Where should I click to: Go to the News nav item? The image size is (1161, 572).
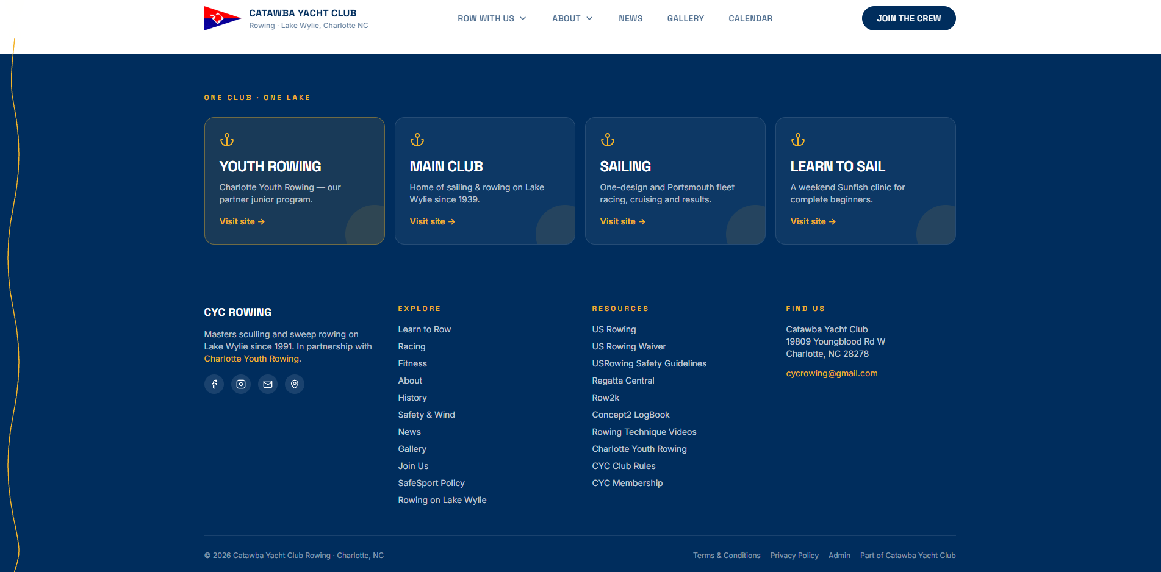click(x=631, y=18)
